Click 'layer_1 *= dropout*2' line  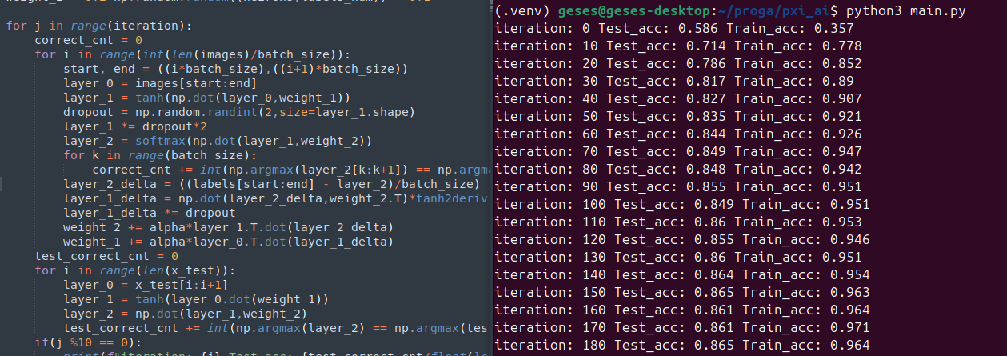click(135, 126)
